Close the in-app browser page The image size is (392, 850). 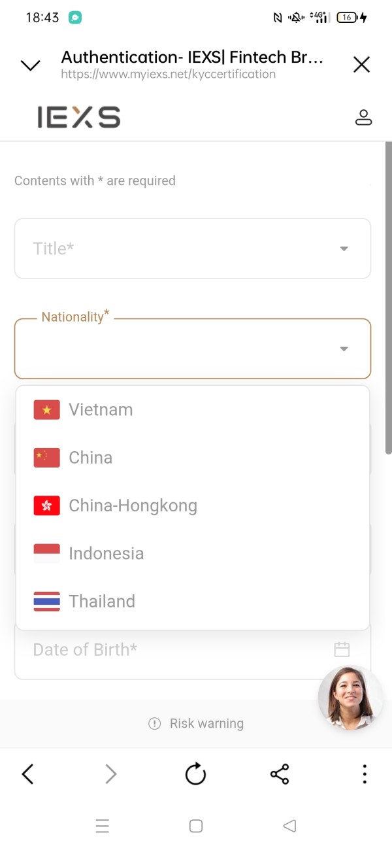(x=361, y=64)
